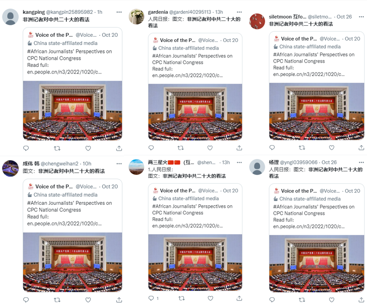Like kangping's tweet with heart icon
The image size is (367, 307).
pyautogui.click(x=88, y=148)
